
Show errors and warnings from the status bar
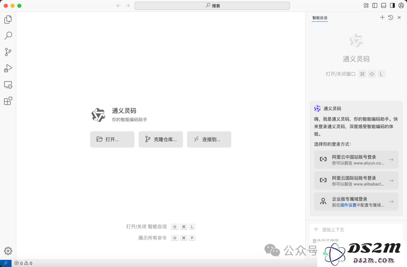point(23,263)
